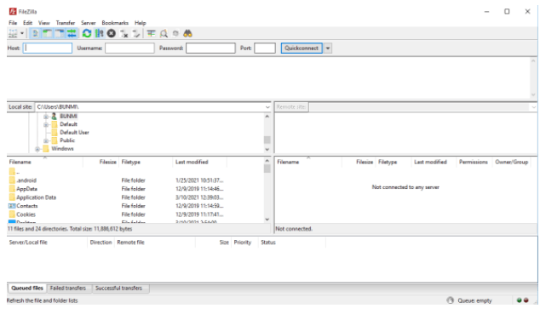Sort local list by Filesize column
The width and height of the screenshot is (540, 314).
(x=101, y=162)
